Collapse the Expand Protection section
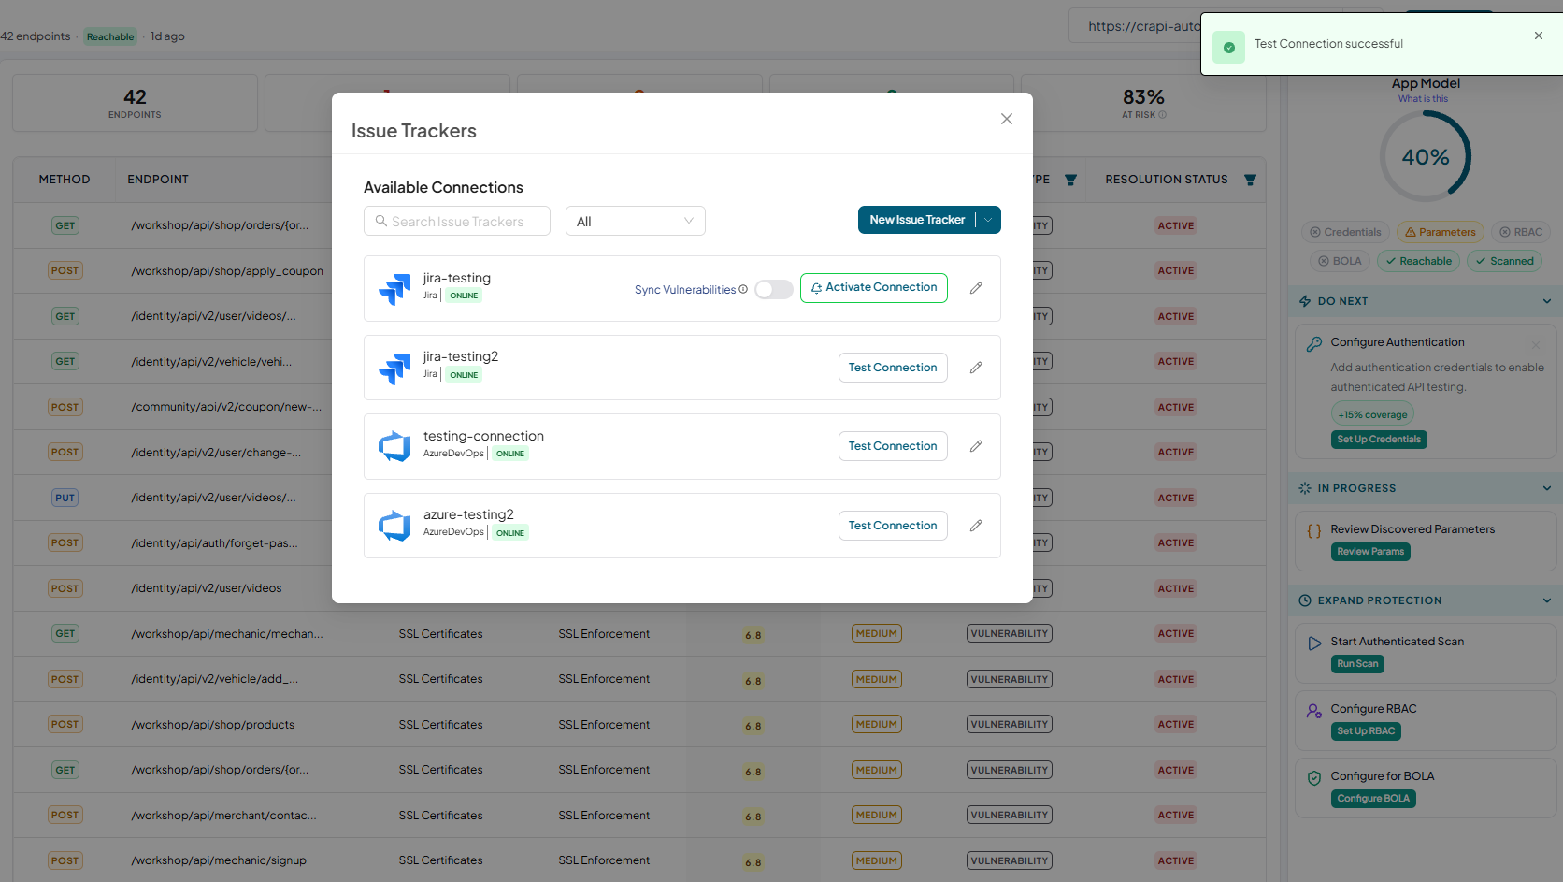 point(1547,600)
